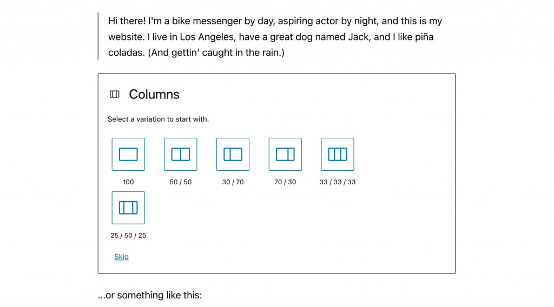Click the "Columns" placeholder title text
The image size is (554, 307).
point(154,95)
